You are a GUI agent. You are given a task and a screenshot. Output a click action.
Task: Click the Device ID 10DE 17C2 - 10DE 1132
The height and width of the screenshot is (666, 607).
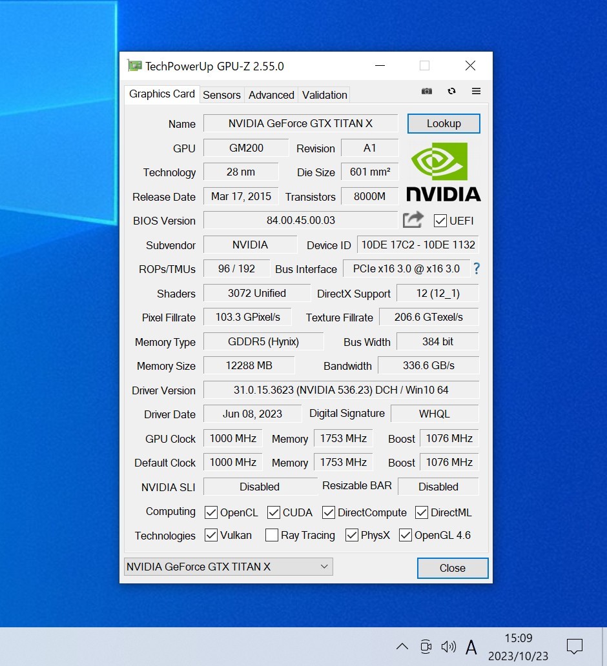point(418,245)
